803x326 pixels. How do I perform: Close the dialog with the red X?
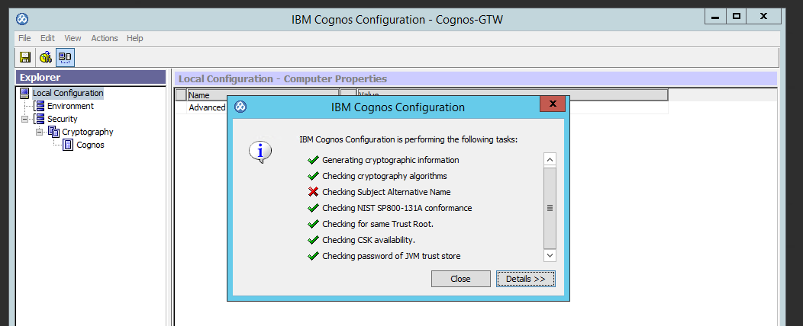pyautogui.click(x=553, y=104)
